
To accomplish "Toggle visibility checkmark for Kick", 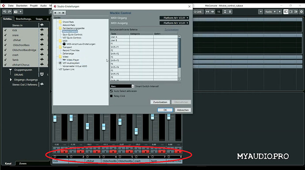I will click(5, 30).
